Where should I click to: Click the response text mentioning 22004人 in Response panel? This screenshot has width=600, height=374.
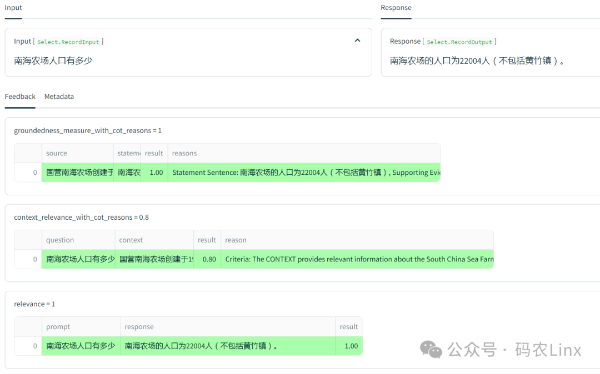pyautogui.click(x=477, y=61)
